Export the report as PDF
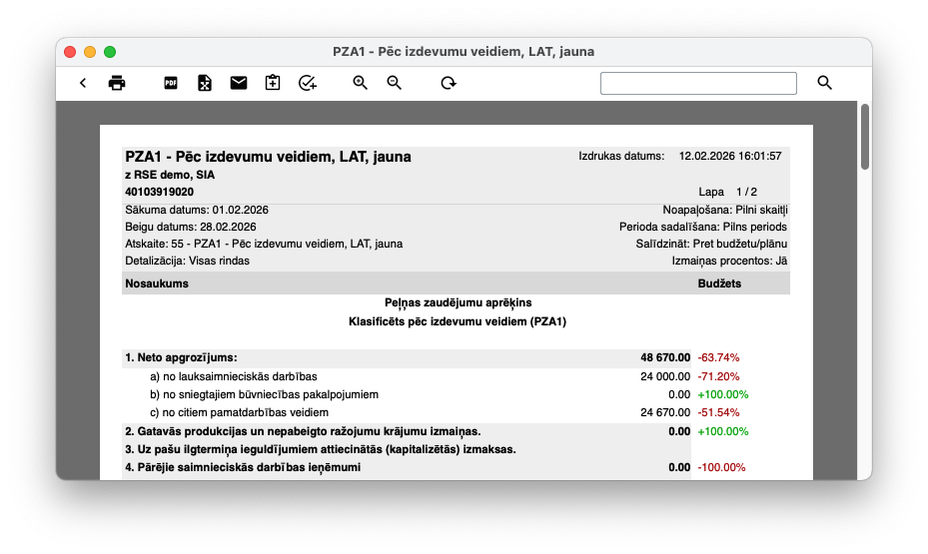Image resolution: width=928 pixels, height=554 pixels. [x=171, y=83]
